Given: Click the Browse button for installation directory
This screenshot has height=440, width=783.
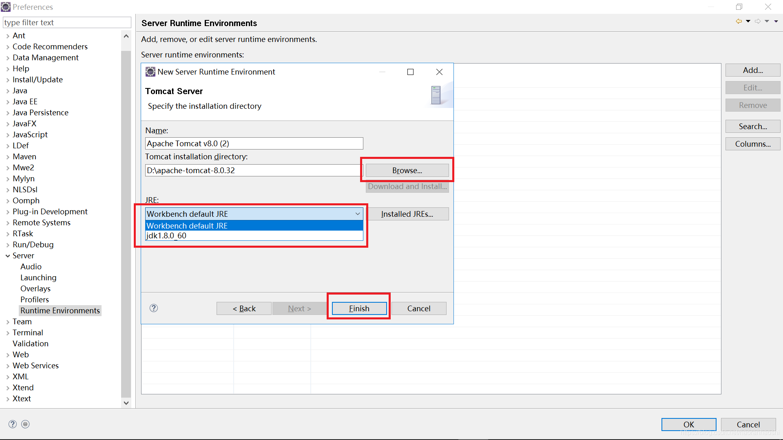Looking at the screenshot, I should click(x=407, y=170).
